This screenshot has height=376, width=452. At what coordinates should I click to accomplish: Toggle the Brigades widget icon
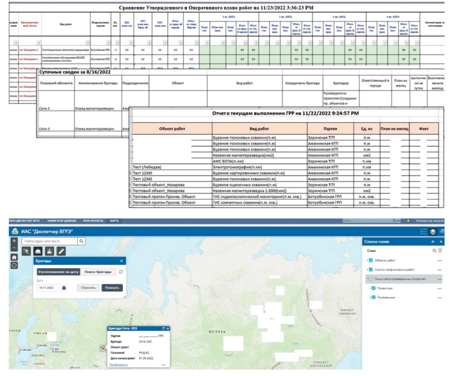[x=38, y=251]
